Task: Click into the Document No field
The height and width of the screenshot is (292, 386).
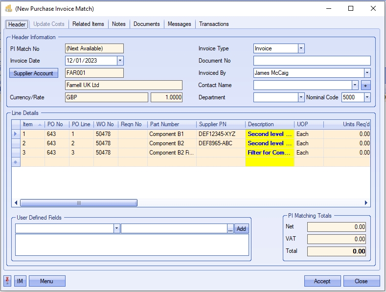Action: [312, 61]
